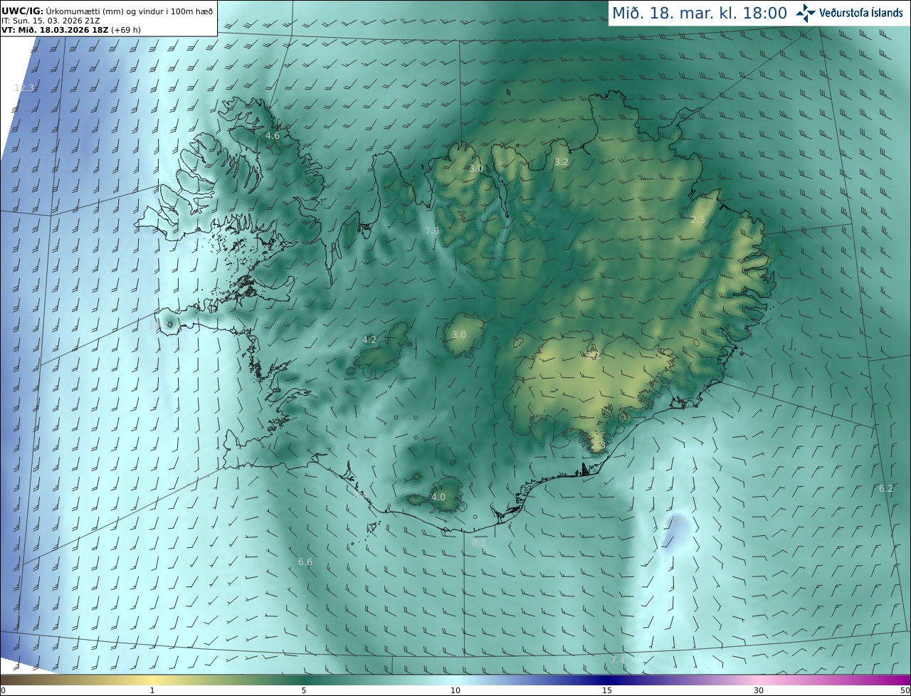Click the 6.2 value on the map
The image size is (911, 696).
click(885, 488)
